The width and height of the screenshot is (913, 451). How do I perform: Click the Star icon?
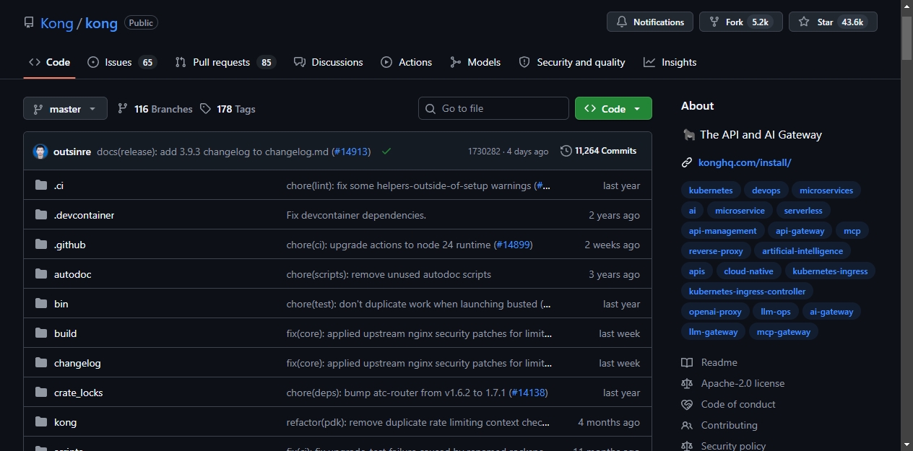804,22
